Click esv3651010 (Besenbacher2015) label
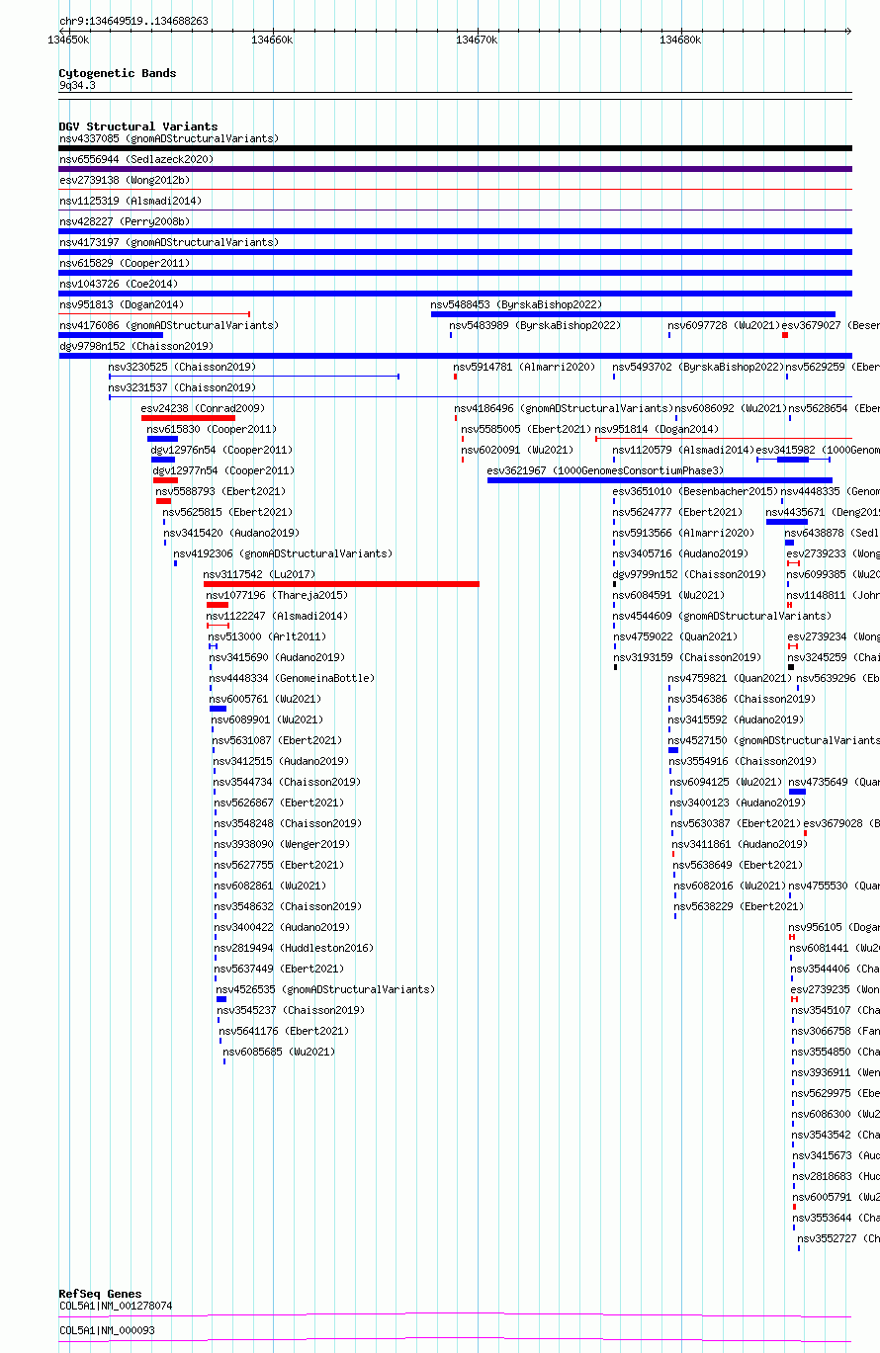 pyautogui.click(x=695, y=491)
